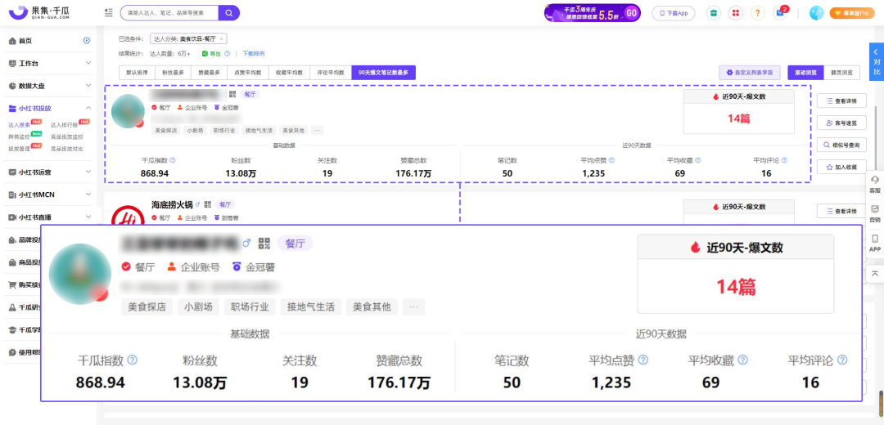Open 首页 in the sidebar

tap(25, 41)
